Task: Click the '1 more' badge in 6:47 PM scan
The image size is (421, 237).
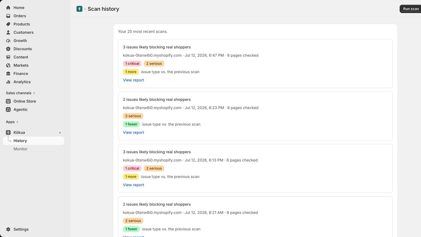Action: (131, 72)
